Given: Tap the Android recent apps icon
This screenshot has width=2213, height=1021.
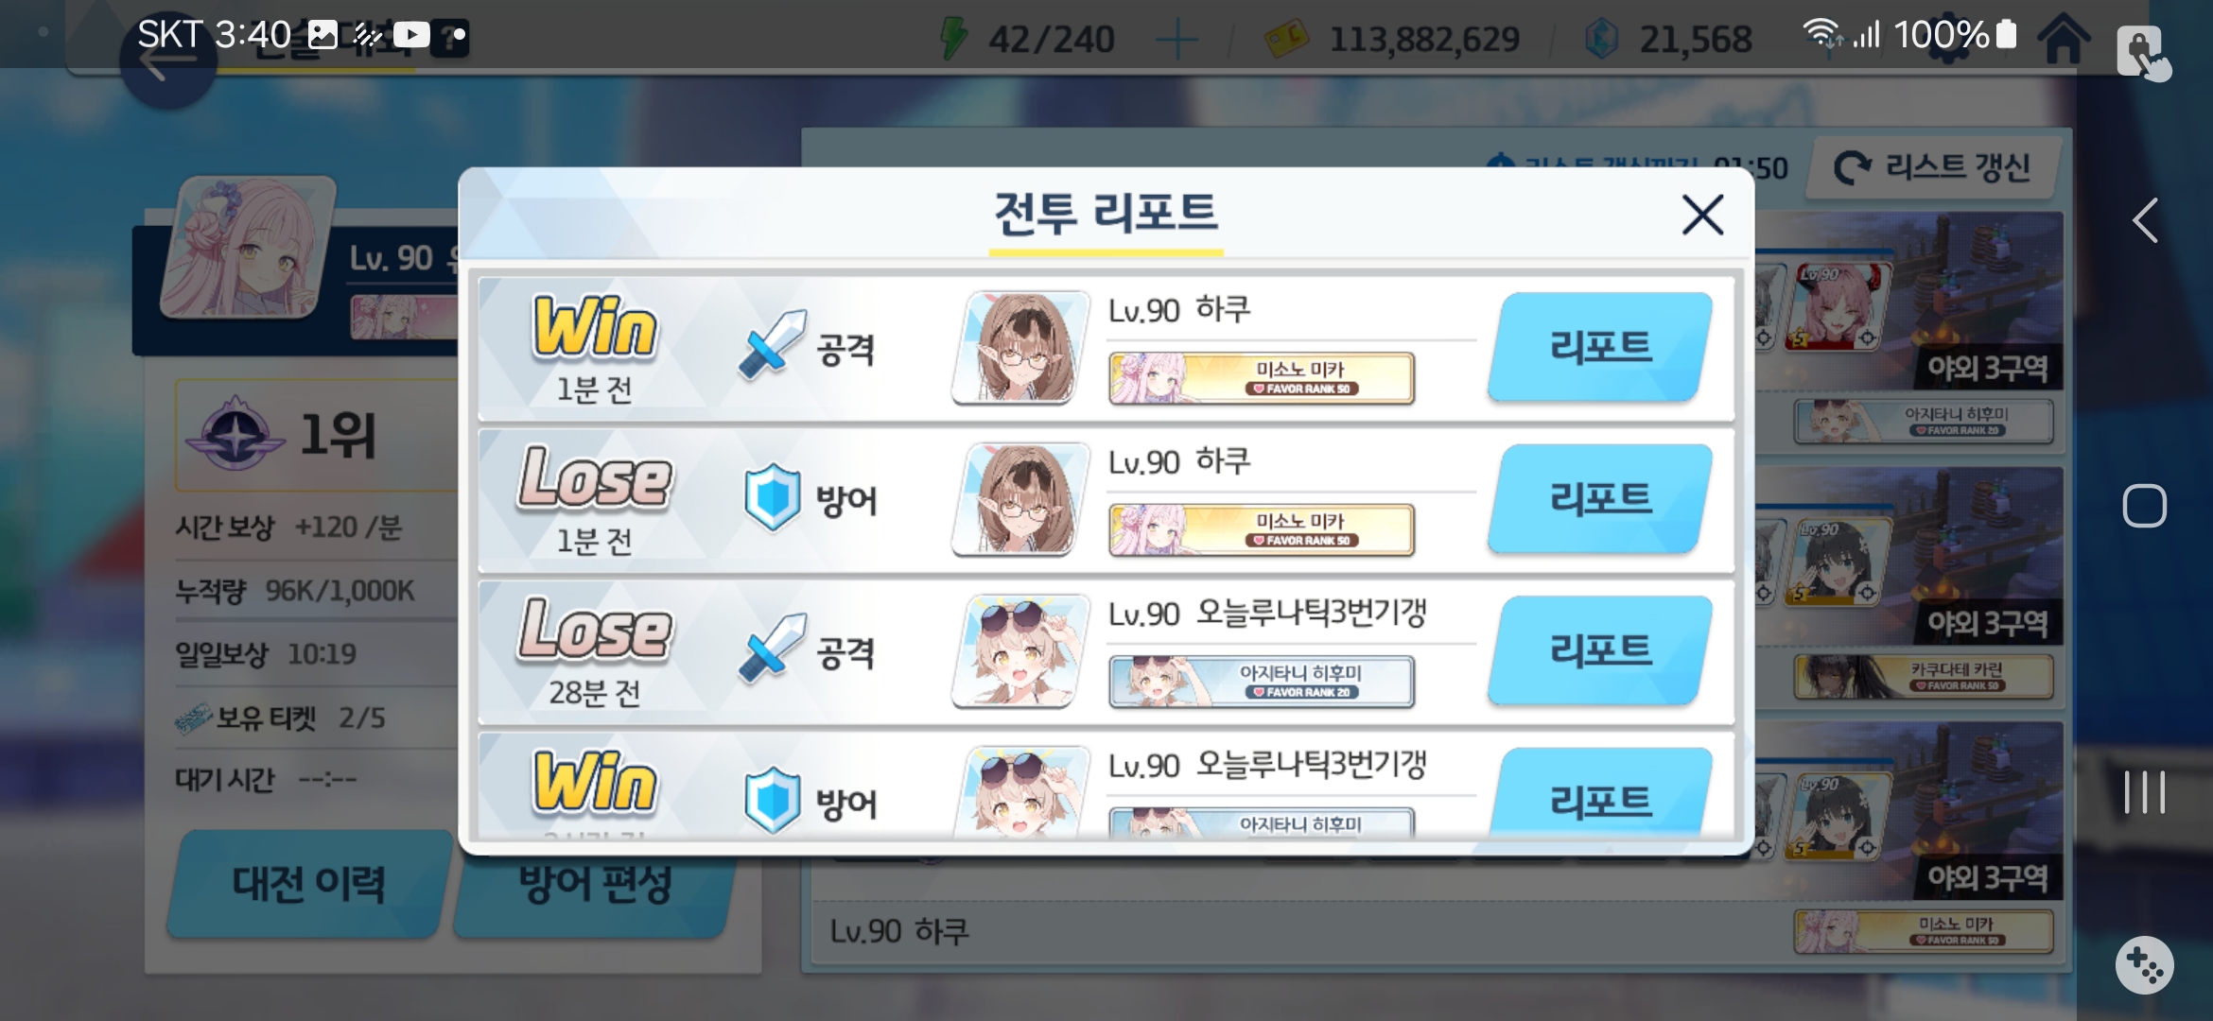Looking at the screenshot, I should click(2144, 792).
